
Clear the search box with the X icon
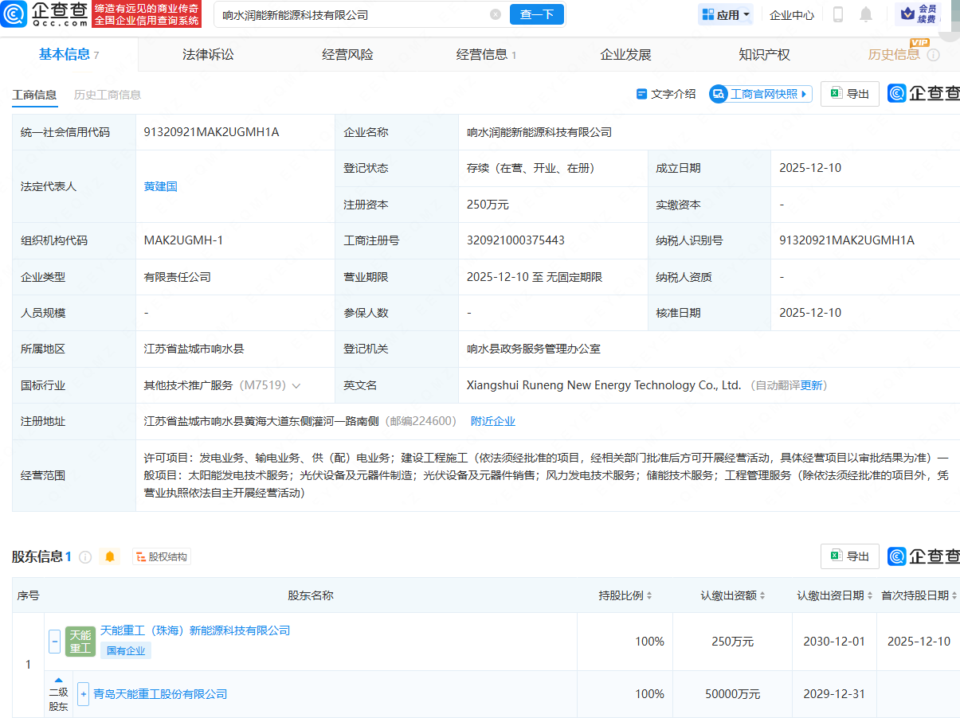point(496,14)
